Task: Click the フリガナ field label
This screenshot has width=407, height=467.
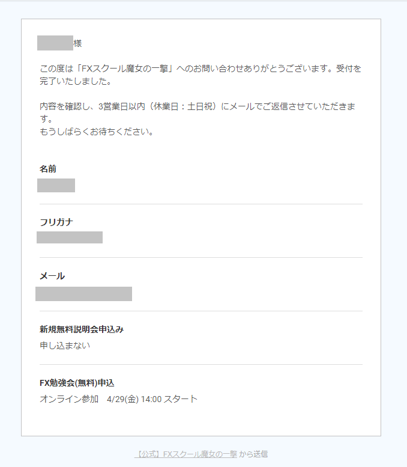Action: [56, 222]
